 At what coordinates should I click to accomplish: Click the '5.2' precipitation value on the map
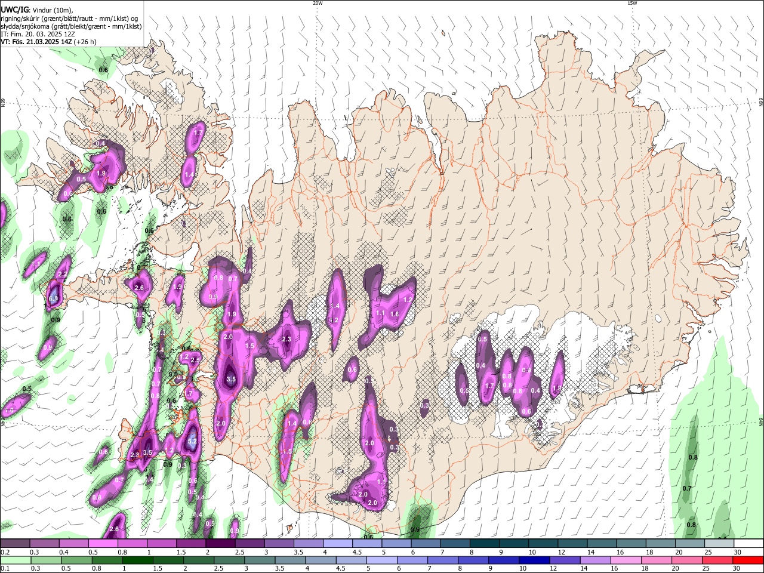coord(192,442)
